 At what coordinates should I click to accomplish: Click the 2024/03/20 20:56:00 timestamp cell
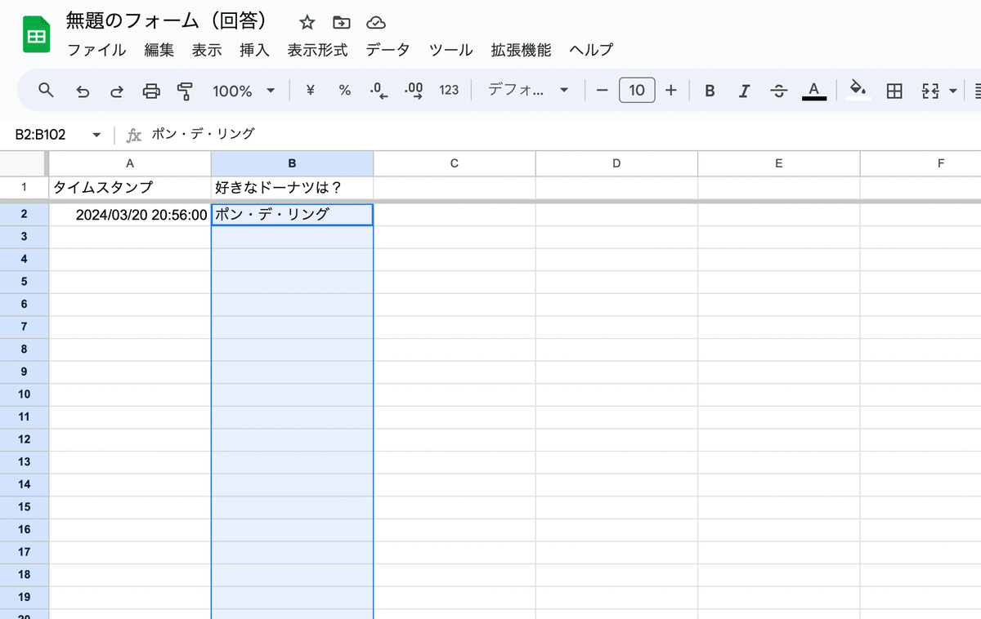tap(130, 215)
